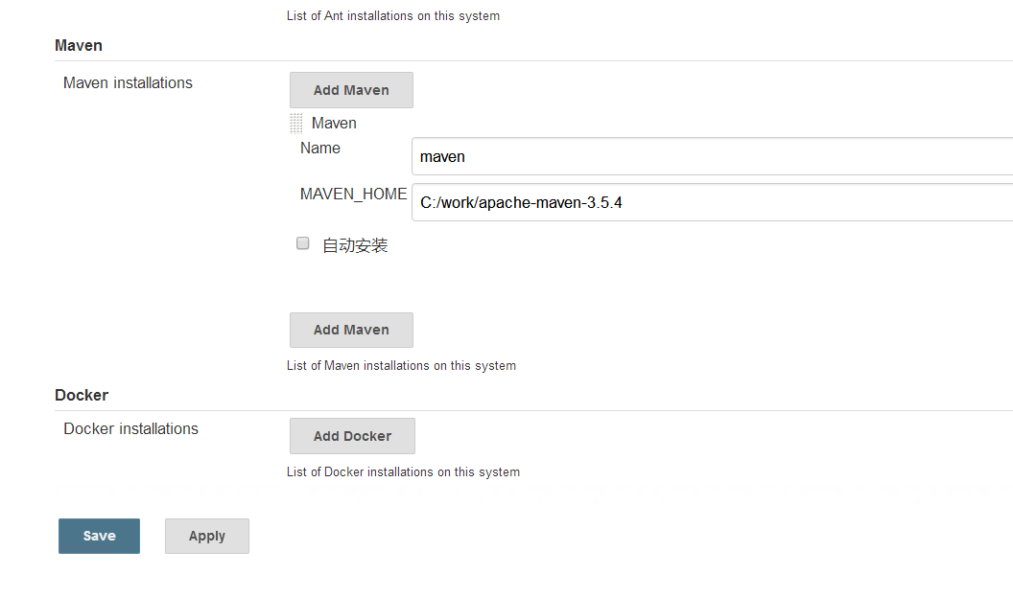Click the List of Ant installations text
This screenshot has width=1013, height=597.
[393, 16]
